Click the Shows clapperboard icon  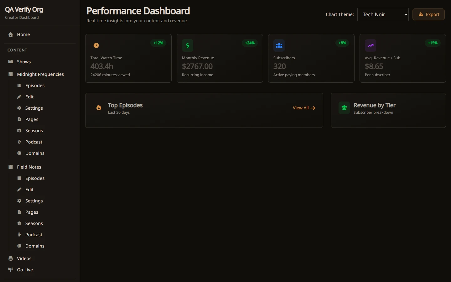(11, 62)
